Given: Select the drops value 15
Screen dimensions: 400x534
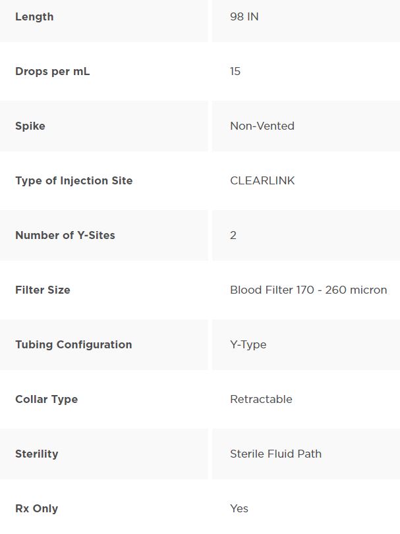Looking at the screenshot, I should point(235,71).
